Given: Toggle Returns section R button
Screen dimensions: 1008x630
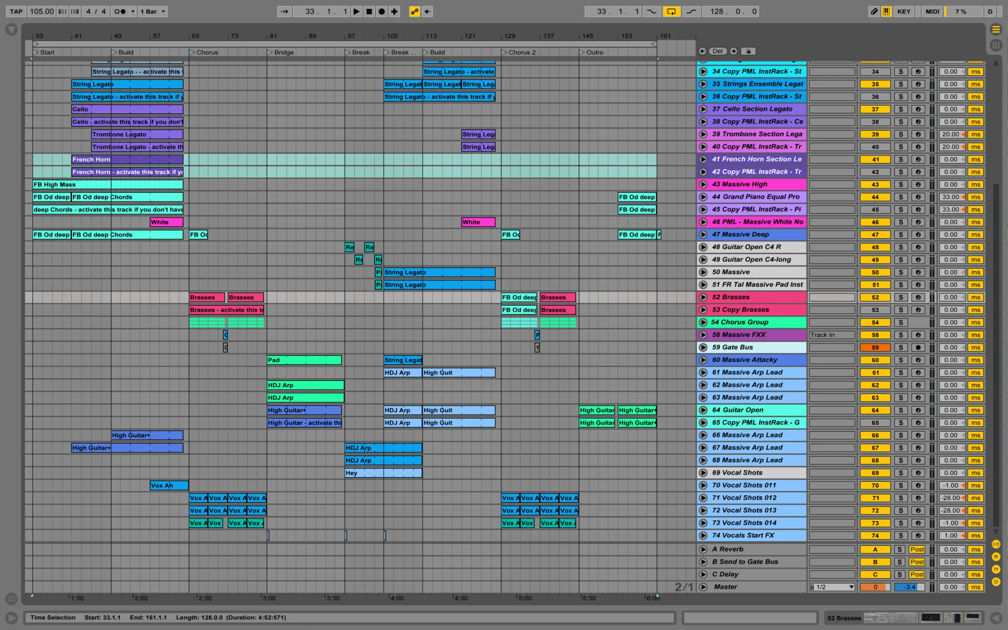Looking at the screenshot, I should (x=996, y=557).
